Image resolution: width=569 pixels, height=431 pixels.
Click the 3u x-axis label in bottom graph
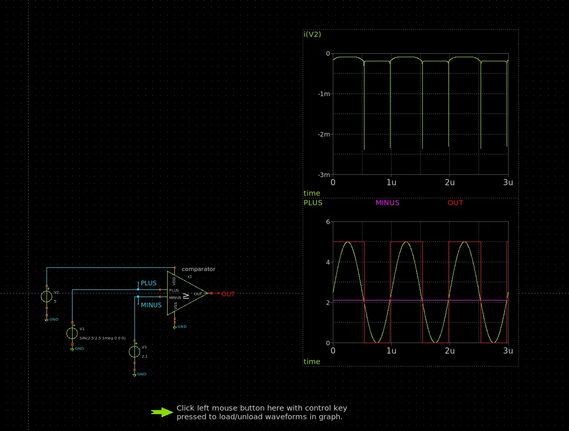(x=508, y=351)
